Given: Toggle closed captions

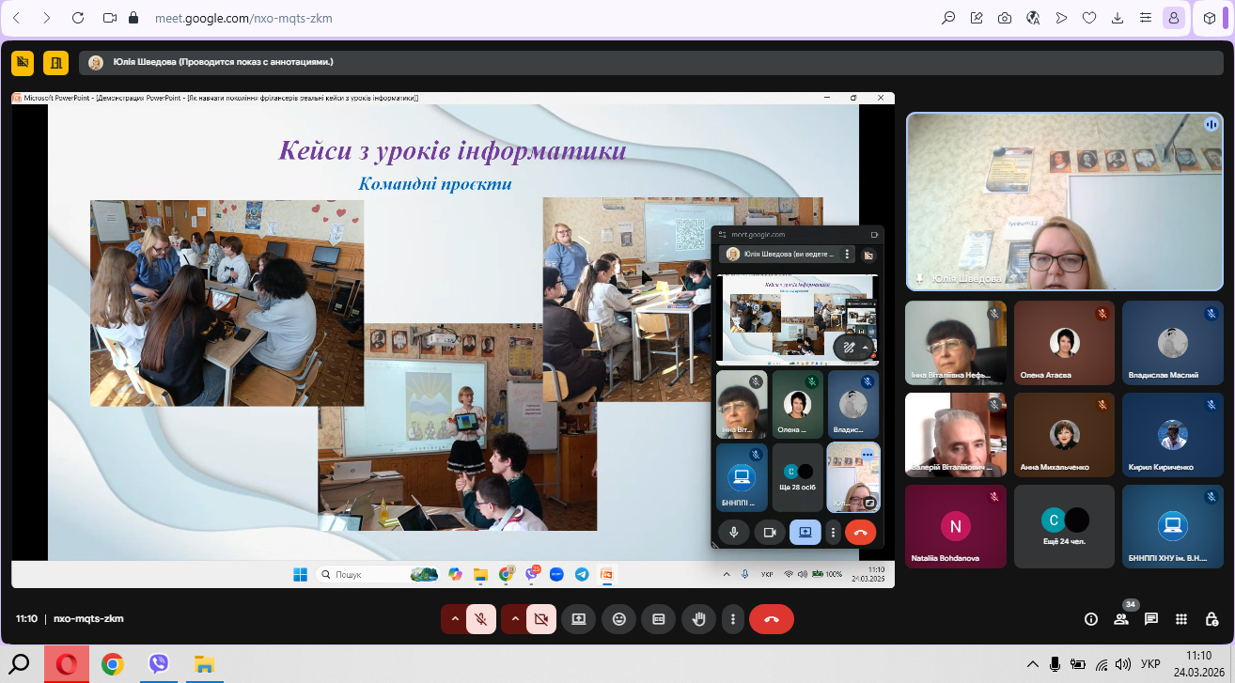Looking at the screenshot, I should coord(659,619).
